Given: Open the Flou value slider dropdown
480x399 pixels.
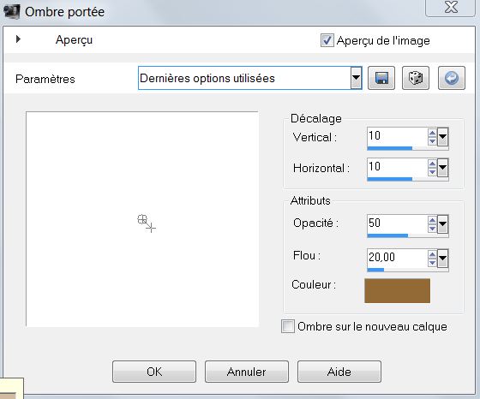Looking at the screenshot, I should click(442, 259).
